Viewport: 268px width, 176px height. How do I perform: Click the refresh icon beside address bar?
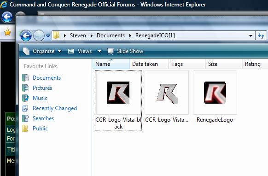coord(261,36)
